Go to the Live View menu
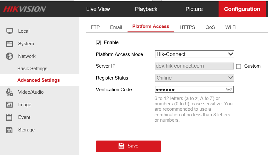The width and height of the screenshot is (268, 155). [98, 9]
